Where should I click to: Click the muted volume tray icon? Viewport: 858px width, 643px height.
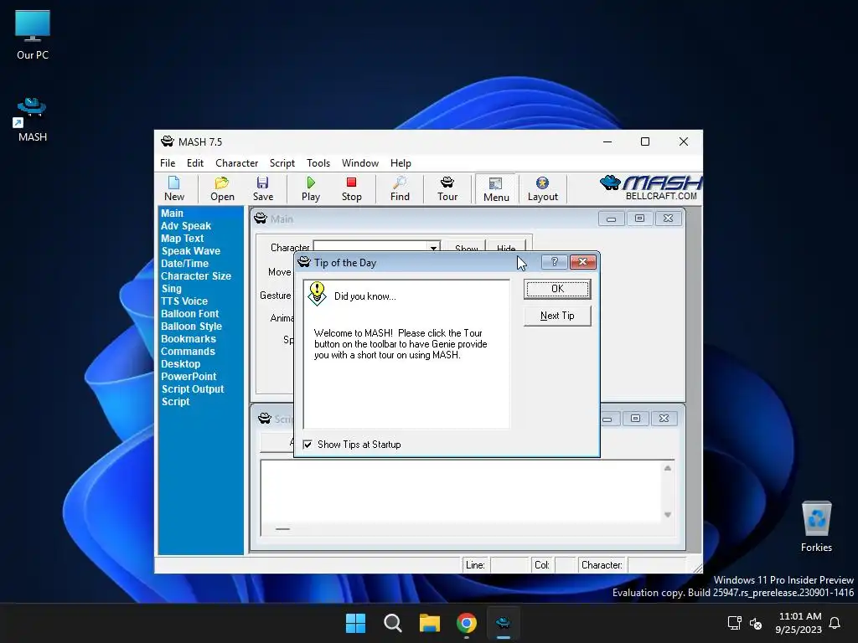[756, 623]
